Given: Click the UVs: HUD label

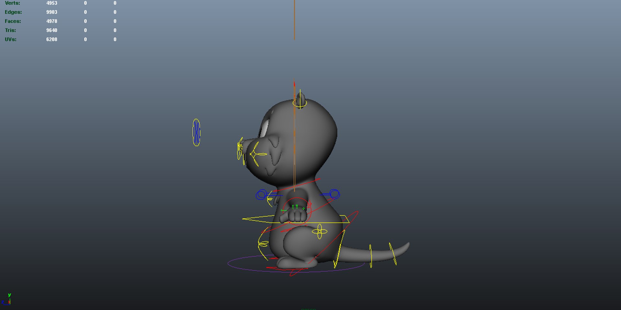Looking at the screenshot, I should point(11,39).
